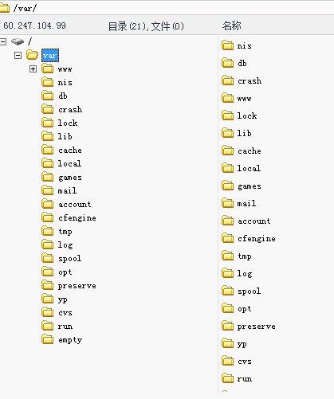
Task: Click crash folder icon in left tree
Action: pos(48,109)
